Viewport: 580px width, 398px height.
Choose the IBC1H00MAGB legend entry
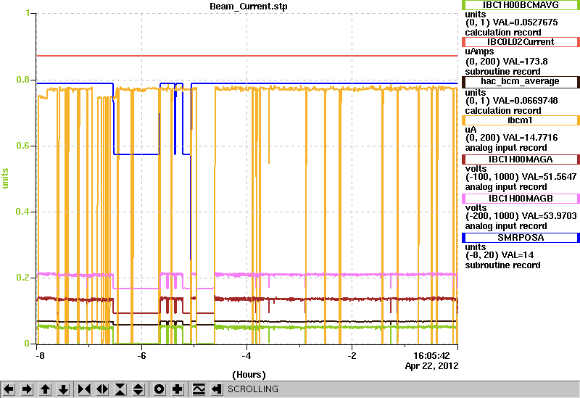click(x=521, y=199)
